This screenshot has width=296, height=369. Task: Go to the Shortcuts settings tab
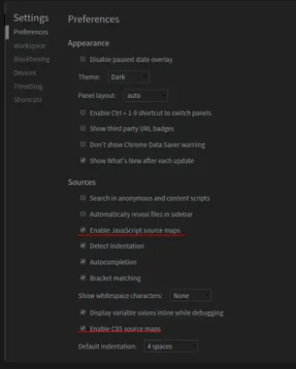pyautogui.click(x=28, y=100)
